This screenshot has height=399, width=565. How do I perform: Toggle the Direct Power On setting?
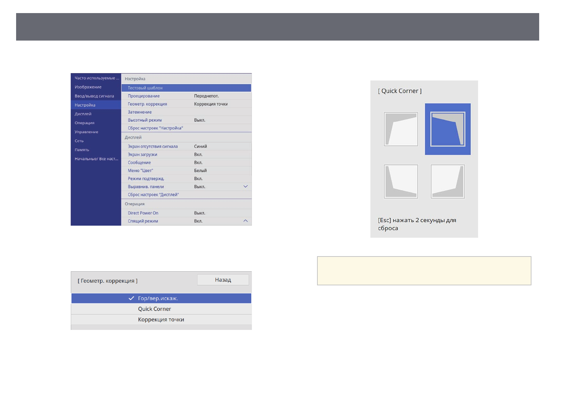tap(143, 213)
